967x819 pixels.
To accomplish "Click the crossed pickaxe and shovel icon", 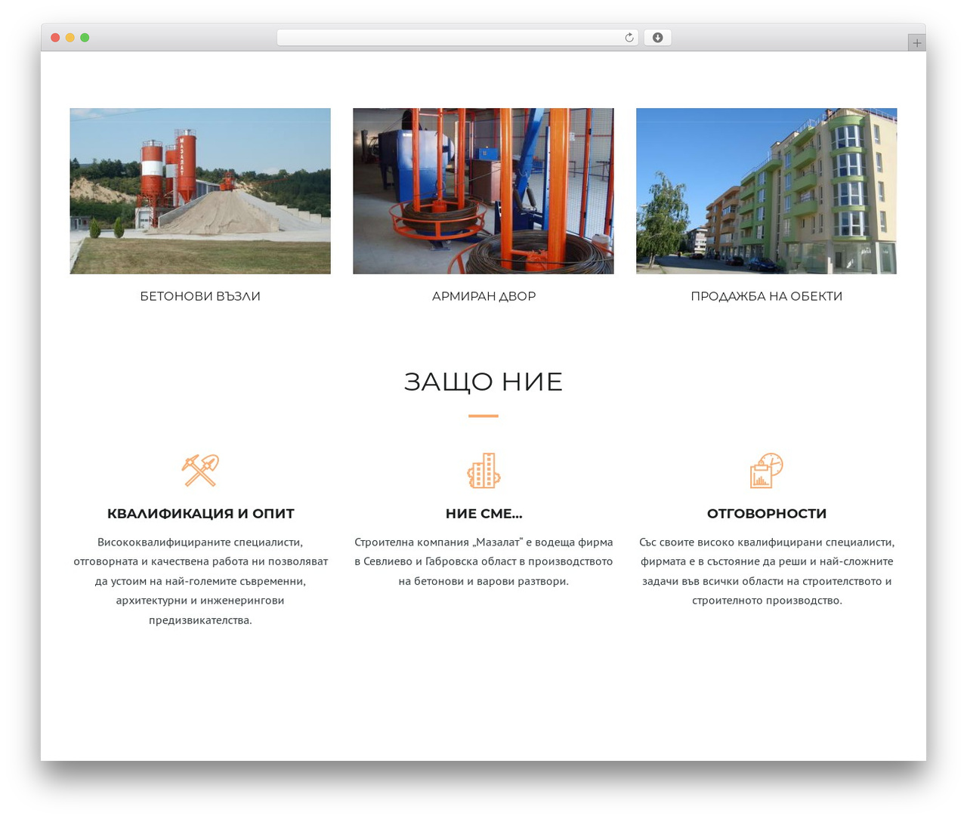I will [200, 470].
